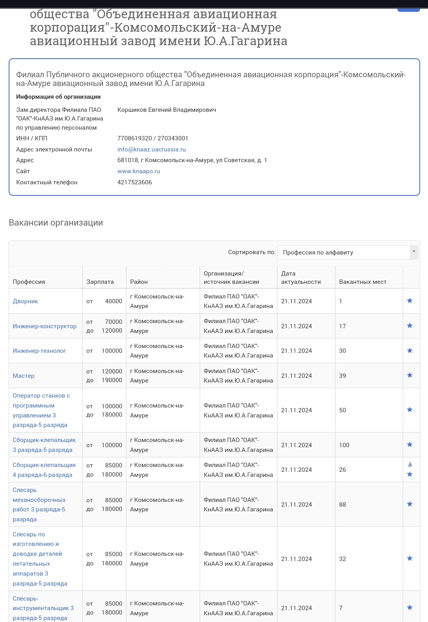Open the Инженер-конструктор vacancy
Viewport: 428px width, 622px height.
click(x=44, y=326)
